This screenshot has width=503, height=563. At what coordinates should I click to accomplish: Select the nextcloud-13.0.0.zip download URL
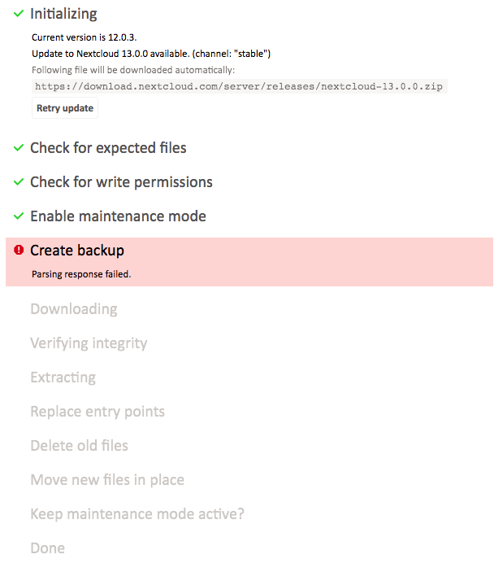[239, 86]
